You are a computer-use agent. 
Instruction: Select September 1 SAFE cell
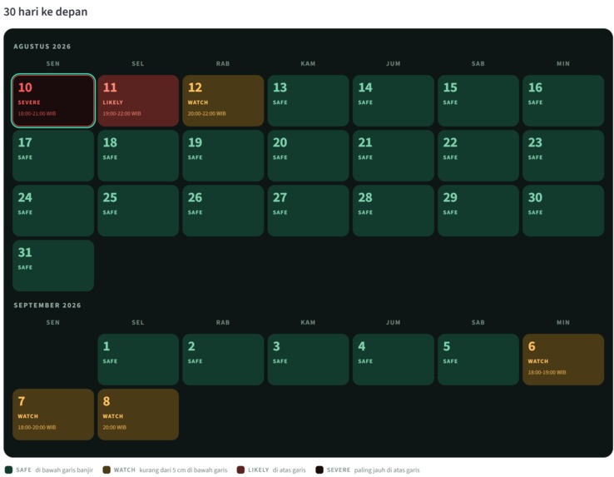[138, 360]
